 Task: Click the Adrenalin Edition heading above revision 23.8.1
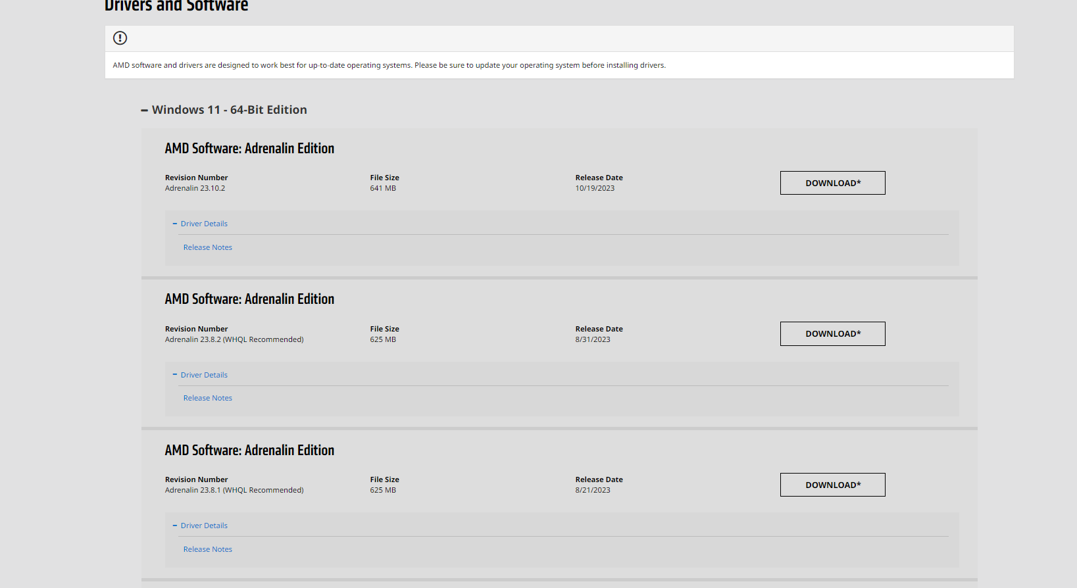coord(249,451)
